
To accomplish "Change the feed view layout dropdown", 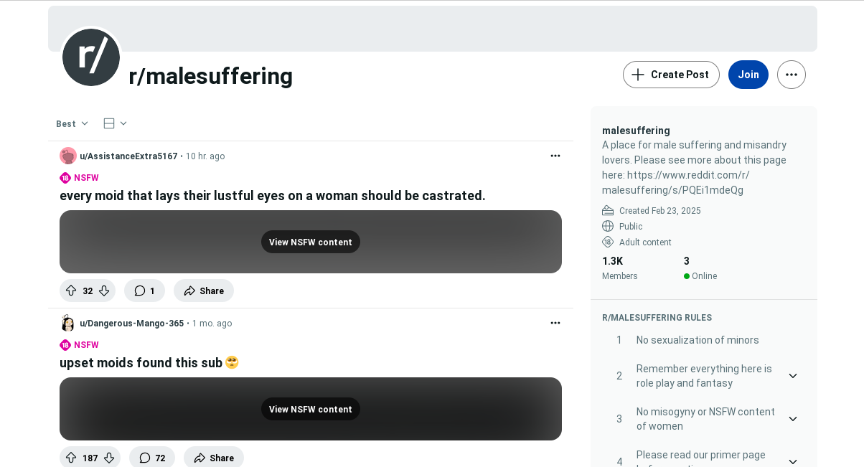I will pyautogui.click(x=115, y=123).
